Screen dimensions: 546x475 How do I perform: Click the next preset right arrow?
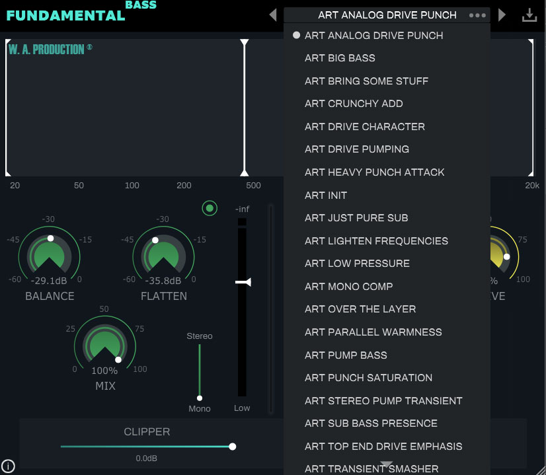[x=502, y=15]
